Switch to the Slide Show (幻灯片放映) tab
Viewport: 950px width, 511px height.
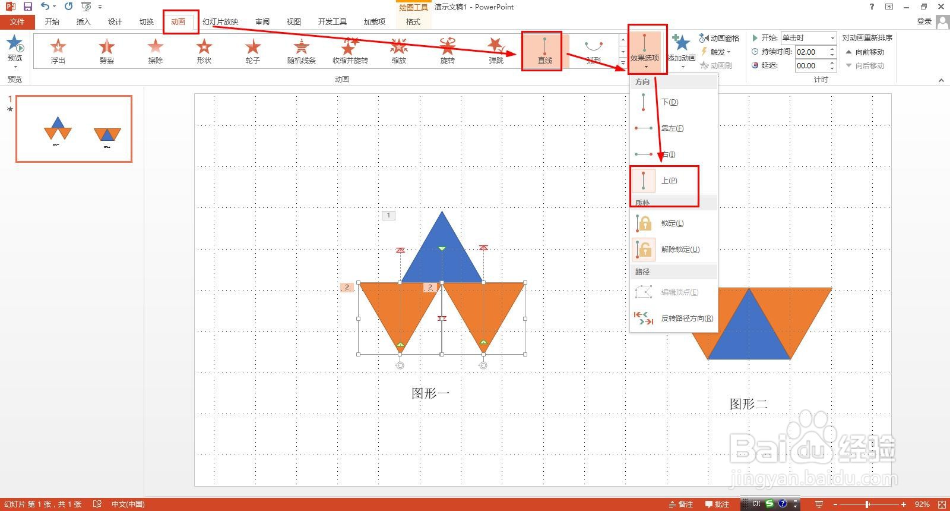(x=220, y=21)
